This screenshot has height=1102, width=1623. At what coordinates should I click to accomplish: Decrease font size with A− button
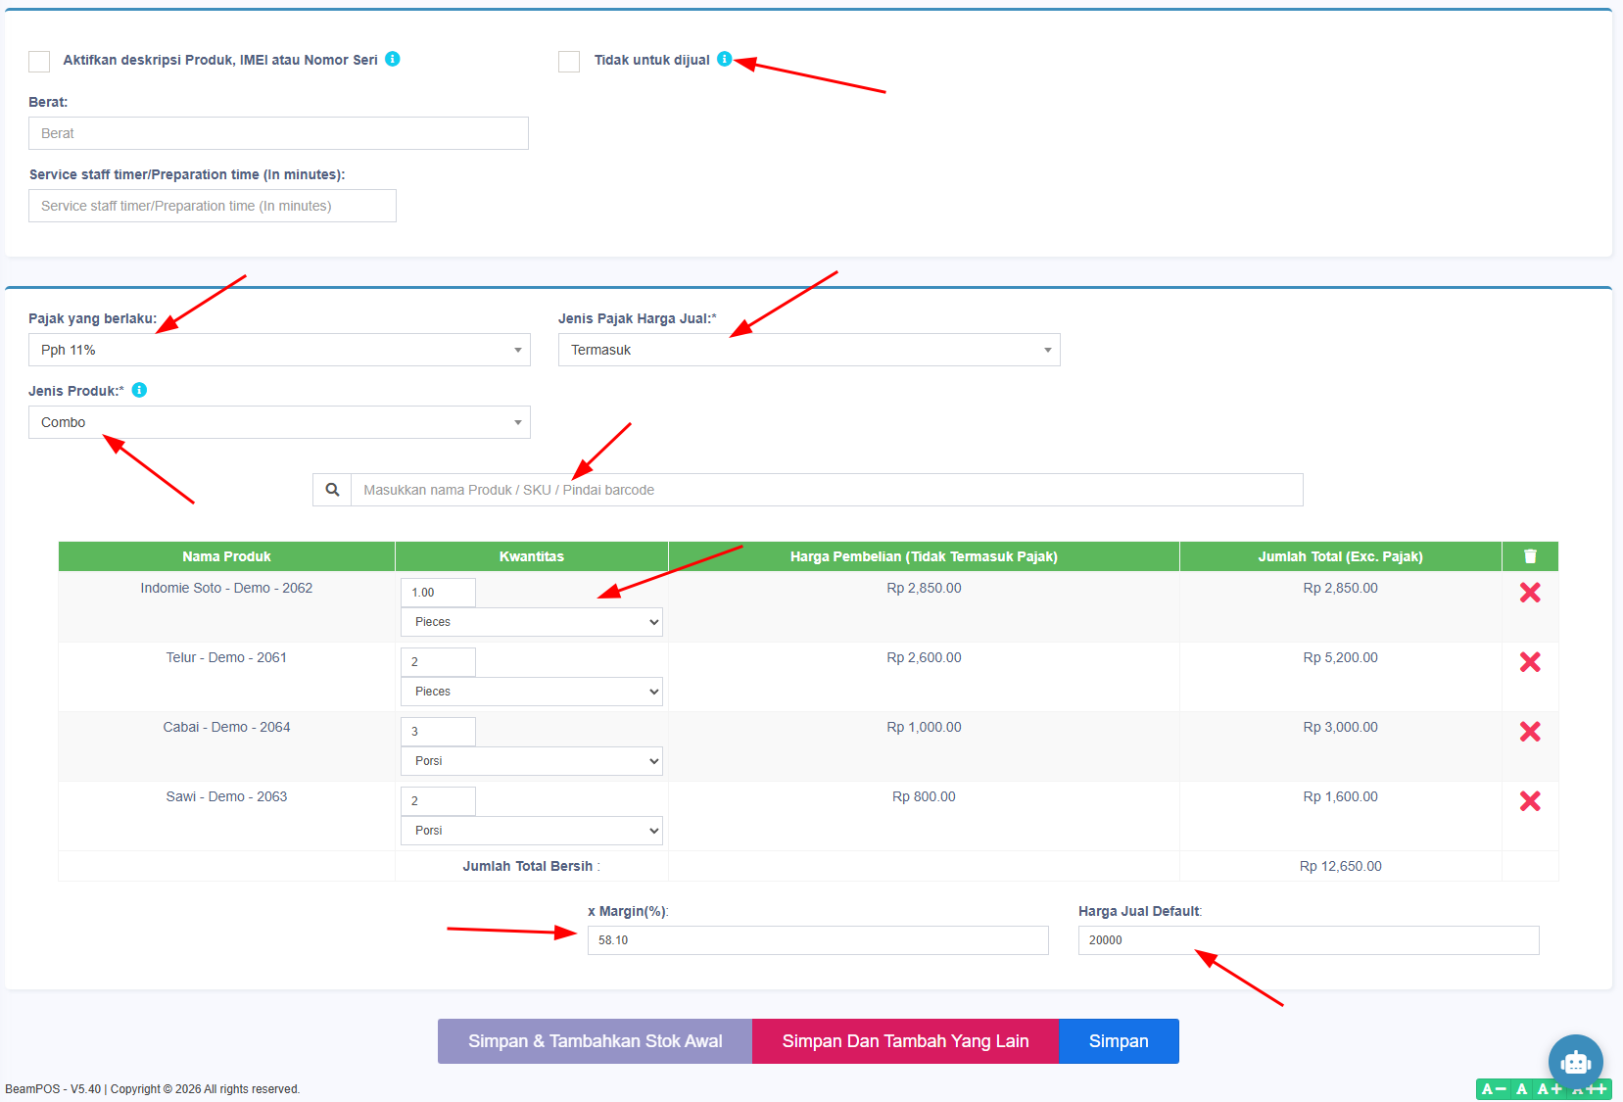pos(1494,1089)
